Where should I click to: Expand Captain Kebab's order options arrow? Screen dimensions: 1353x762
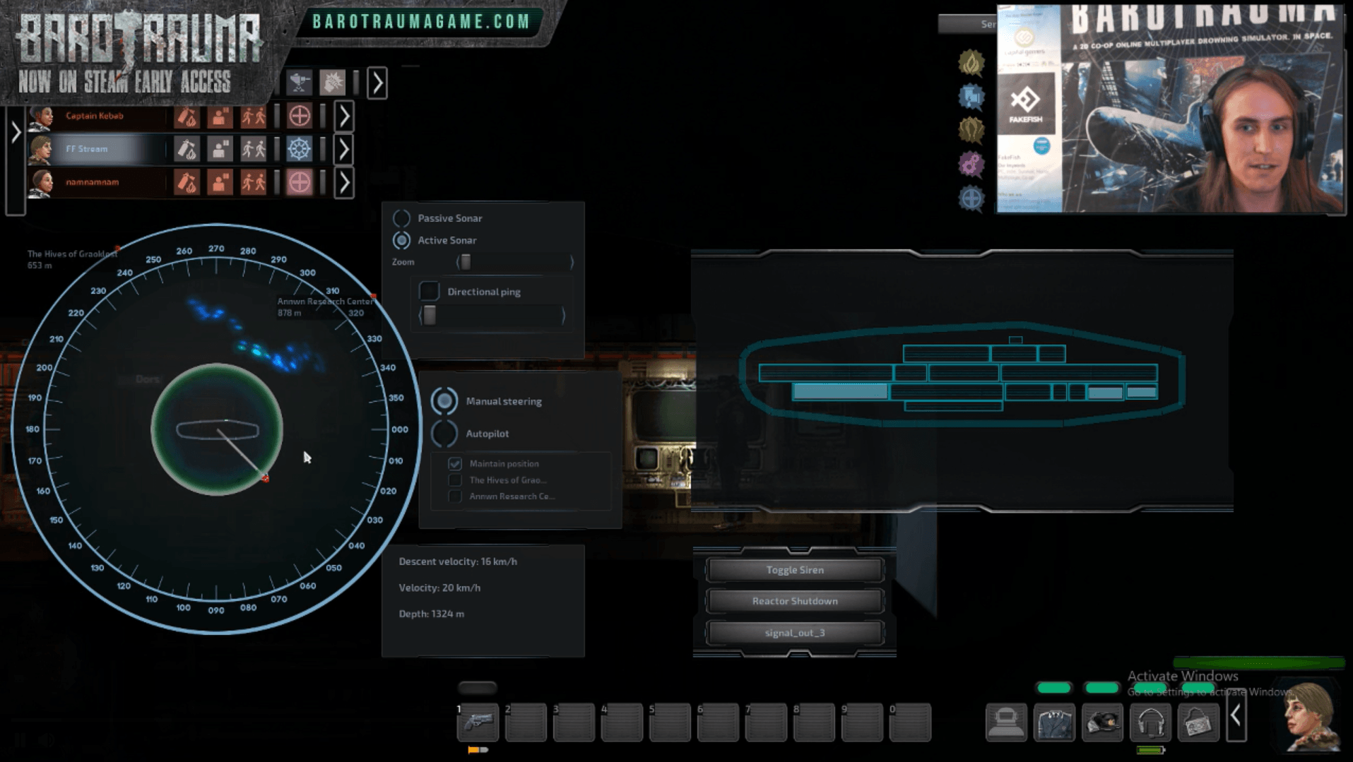click(x=344, y=117)
